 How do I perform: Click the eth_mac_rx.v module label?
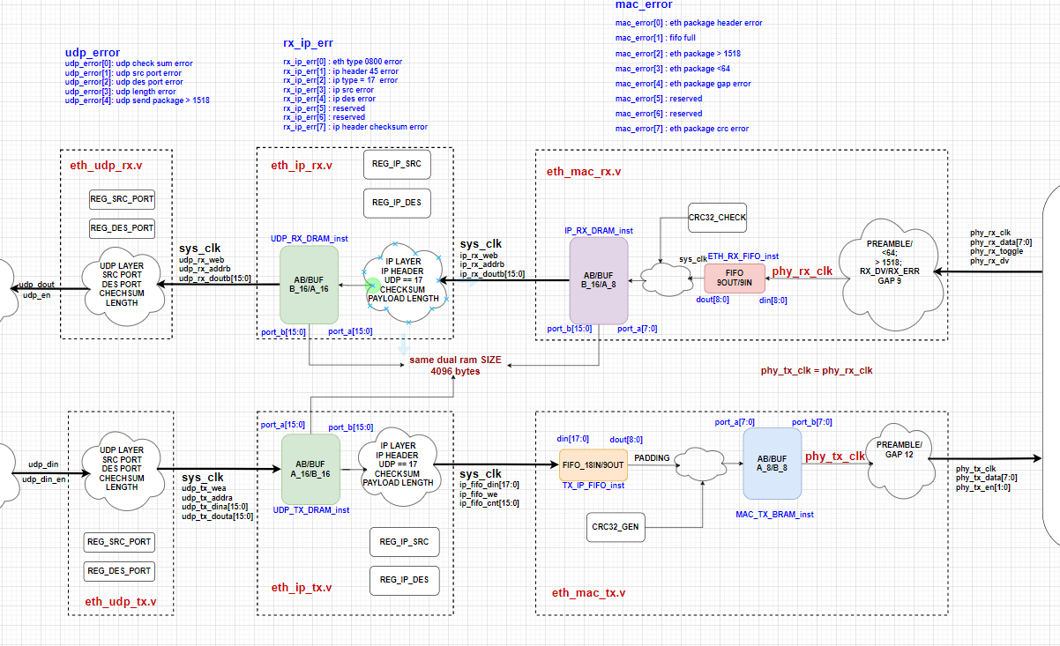584,172
